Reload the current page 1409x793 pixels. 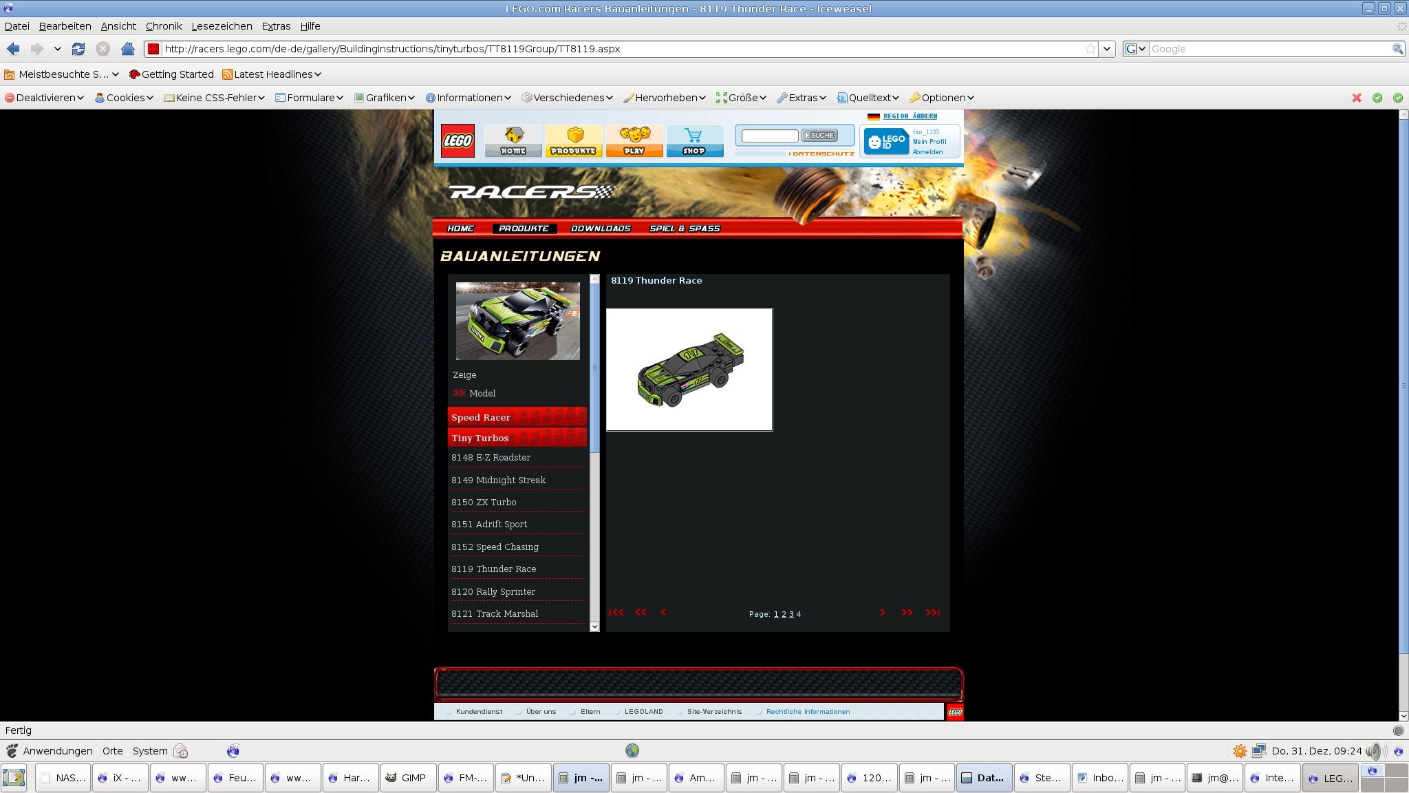pyautogui.click(x=78, y=49)
